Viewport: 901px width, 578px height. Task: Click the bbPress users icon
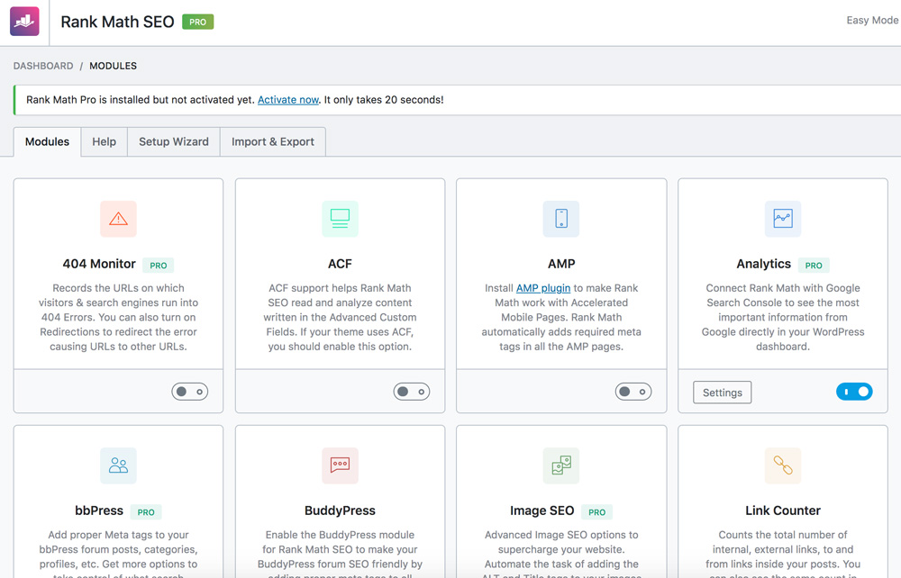point(118,465)
